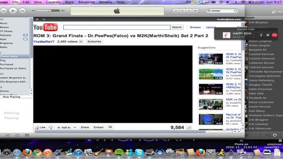Click the Subscribe button
The image size is (283, 159).
pos(94,42)
